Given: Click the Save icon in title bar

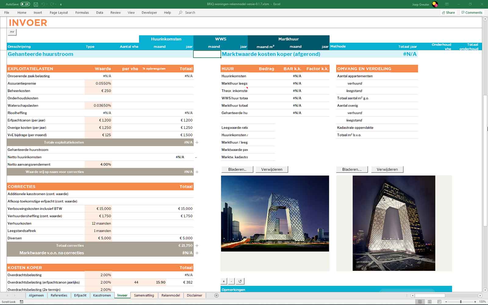Looking at the screenshot, I should click(36, 4).
